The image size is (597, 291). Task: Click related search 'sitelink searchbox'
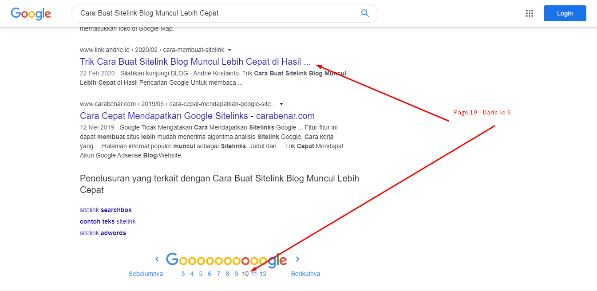tap(106, 210)
